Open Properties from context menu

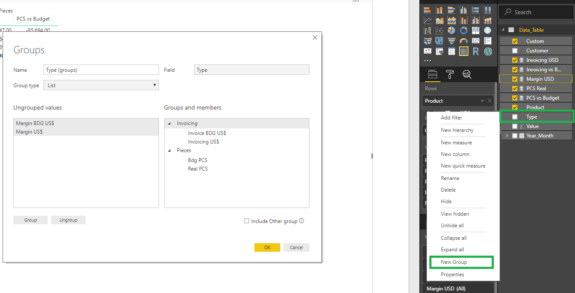click(453, 275)
